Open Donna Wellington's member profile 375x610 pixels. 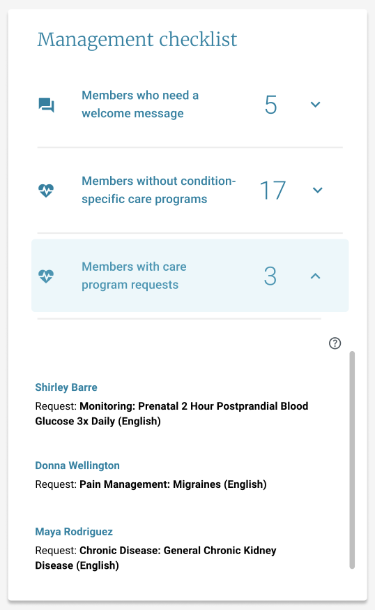[x=77, y=466]
